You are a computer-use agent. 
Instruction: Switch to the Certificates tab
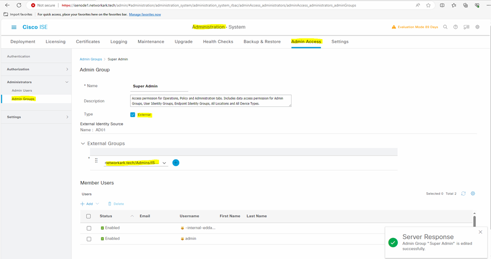click(x=88, y=42)
